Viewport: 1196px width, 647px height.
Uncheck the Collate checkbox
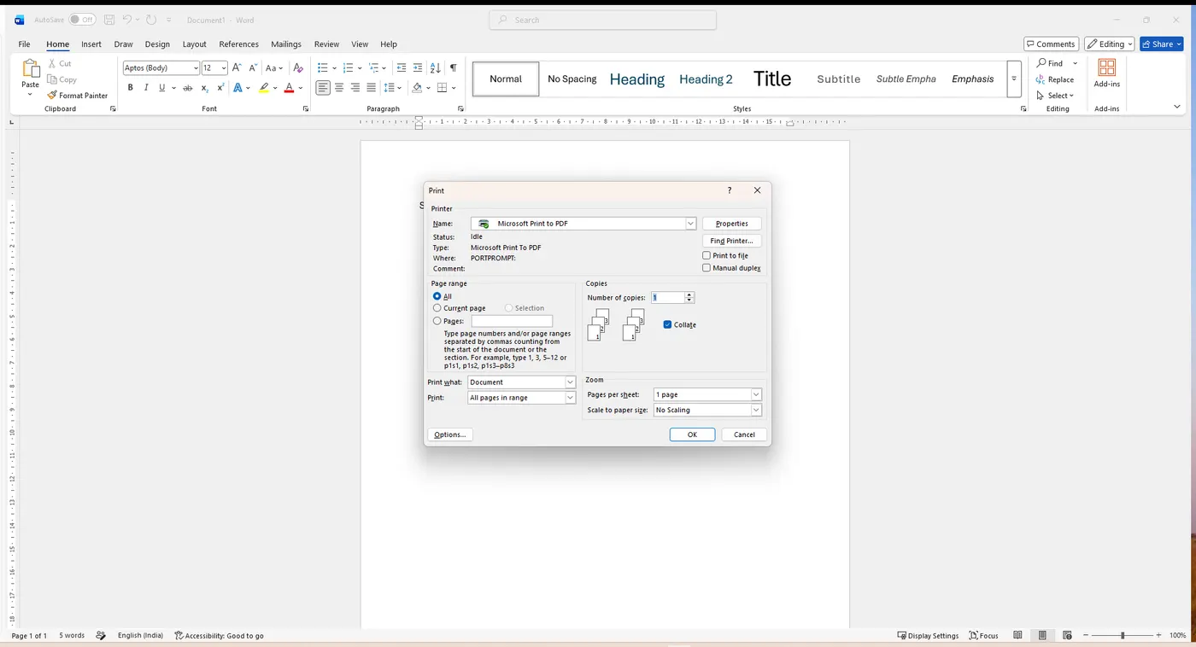click(667, 324)
